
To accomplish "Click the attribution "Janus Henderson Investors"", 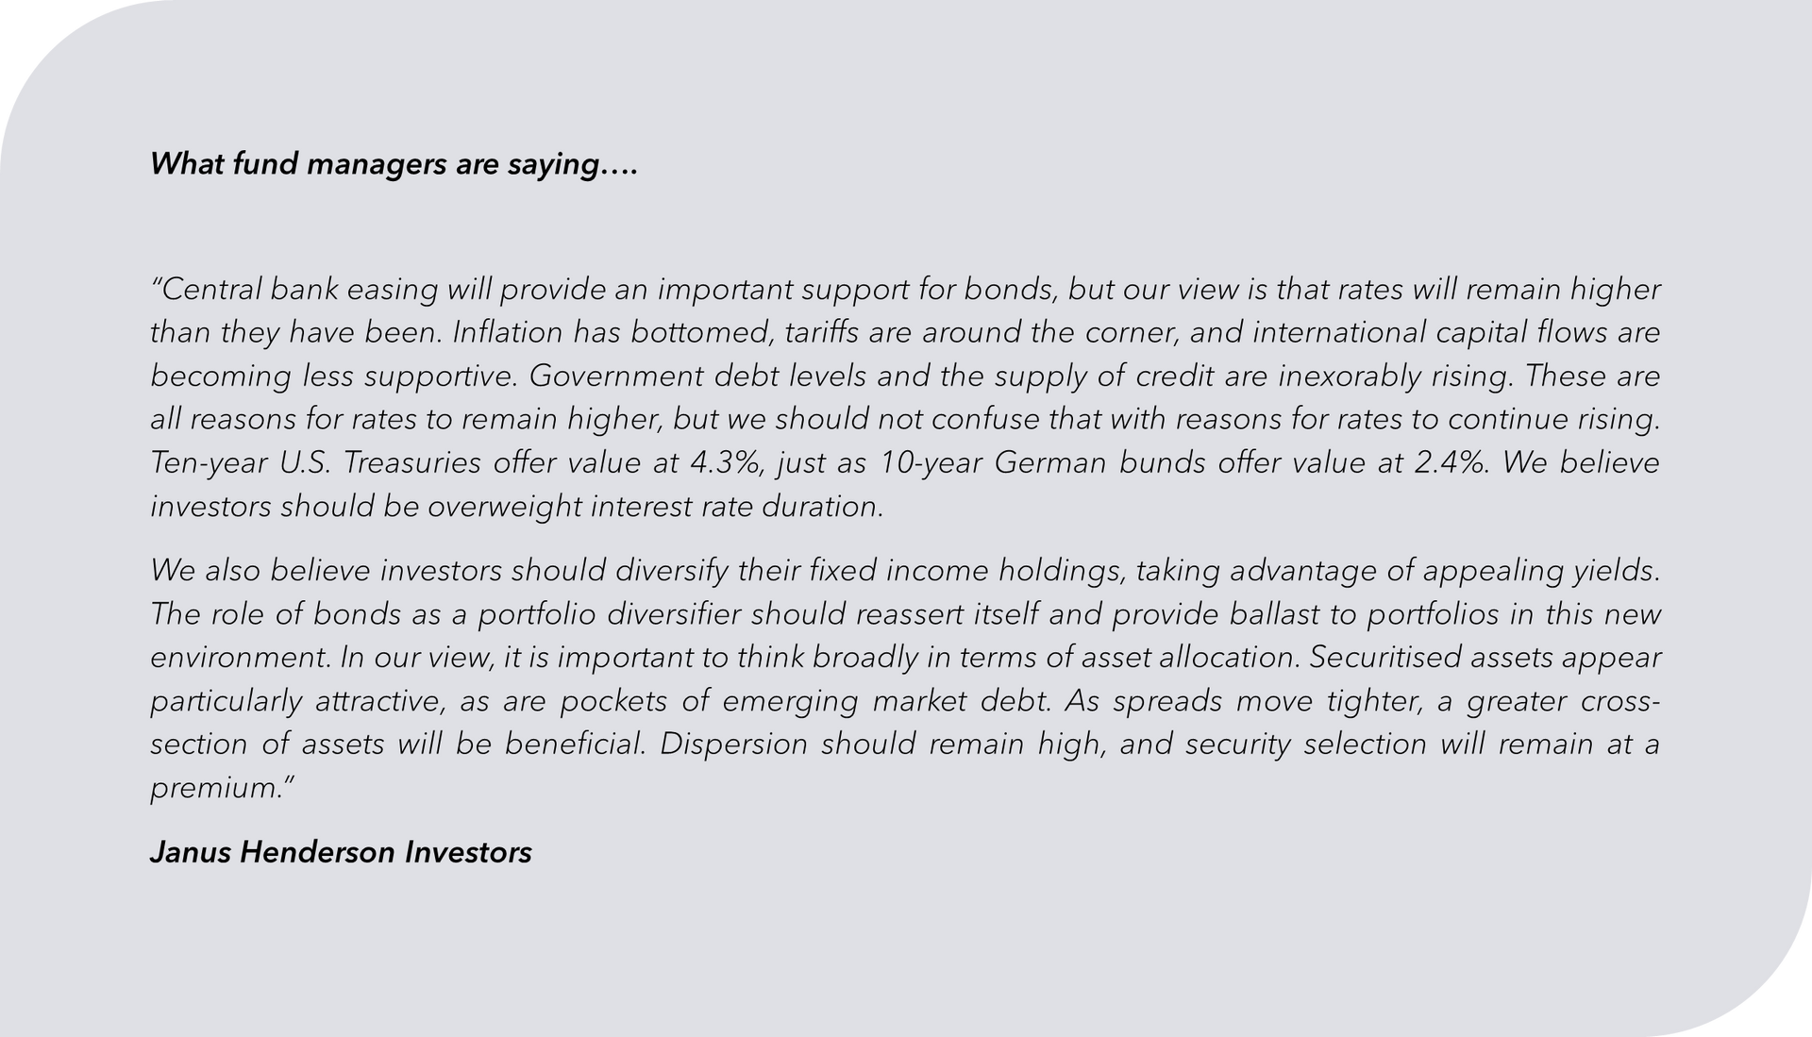I will (341, 852).
